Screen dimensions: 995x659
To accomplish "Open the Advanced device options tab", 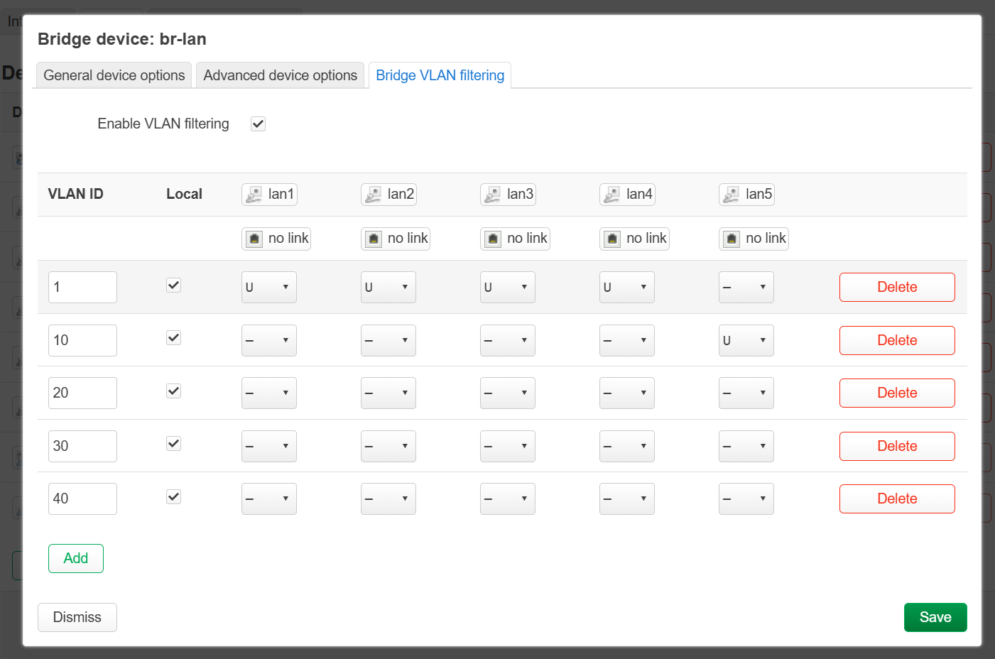I will click(280, 75).
